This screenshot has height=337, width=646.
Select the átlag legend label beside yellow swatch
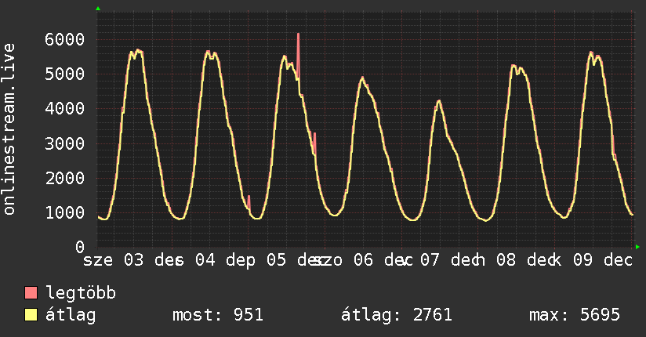pos(71,315)
